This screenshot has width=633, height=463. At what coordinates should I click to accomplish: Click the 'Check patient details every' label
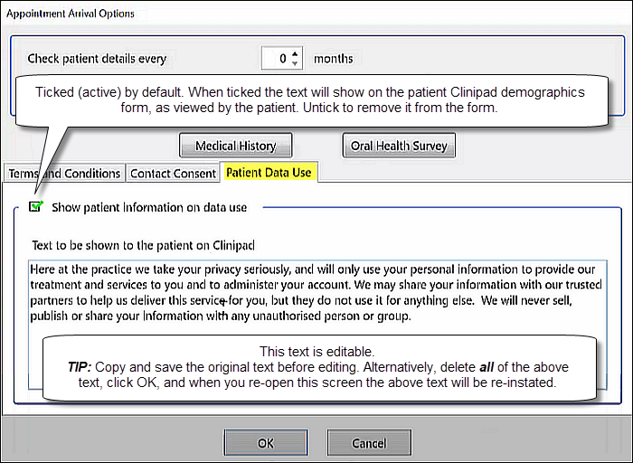[x=97, y=59]
